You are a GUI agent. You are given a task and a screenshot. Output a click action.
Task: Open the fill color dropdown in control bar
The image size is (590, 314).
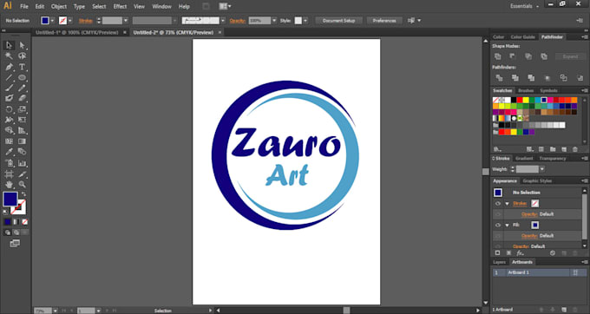pyautogui.click(x=52, y=21)
